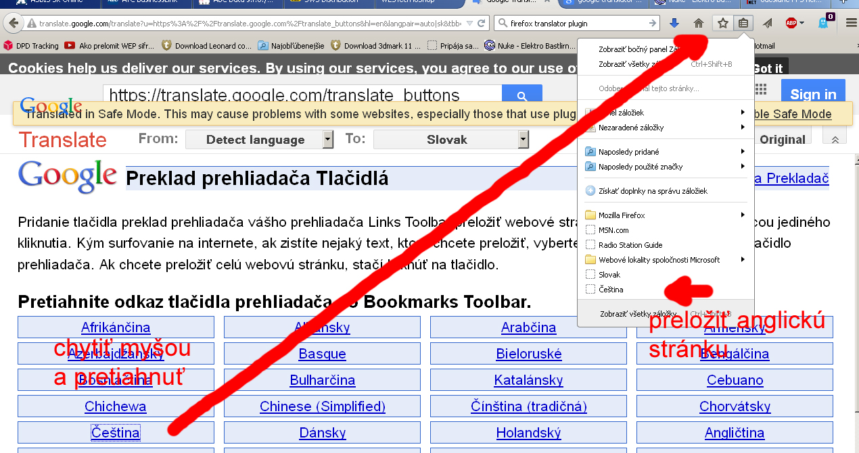Image resolution: width=859 pixels, height=453 pixels.
Task: Click the Čínština (tradičná) link
Action: point(529,406)
